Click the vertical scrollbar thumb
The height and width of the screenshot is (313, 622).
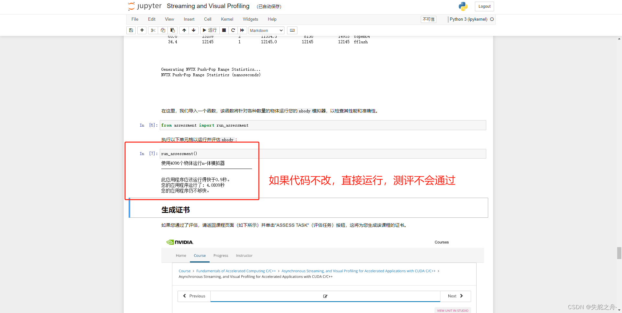[619, 253]
